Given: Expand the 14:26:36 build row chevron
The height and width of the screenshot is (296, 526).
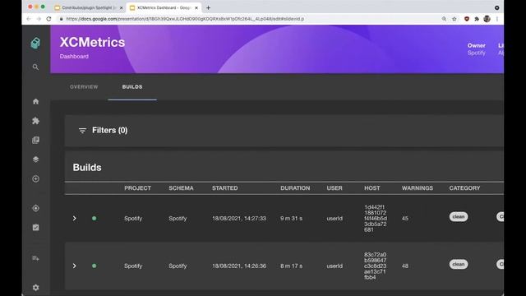Looking at the screenshot, I should (x=75, y=266).
